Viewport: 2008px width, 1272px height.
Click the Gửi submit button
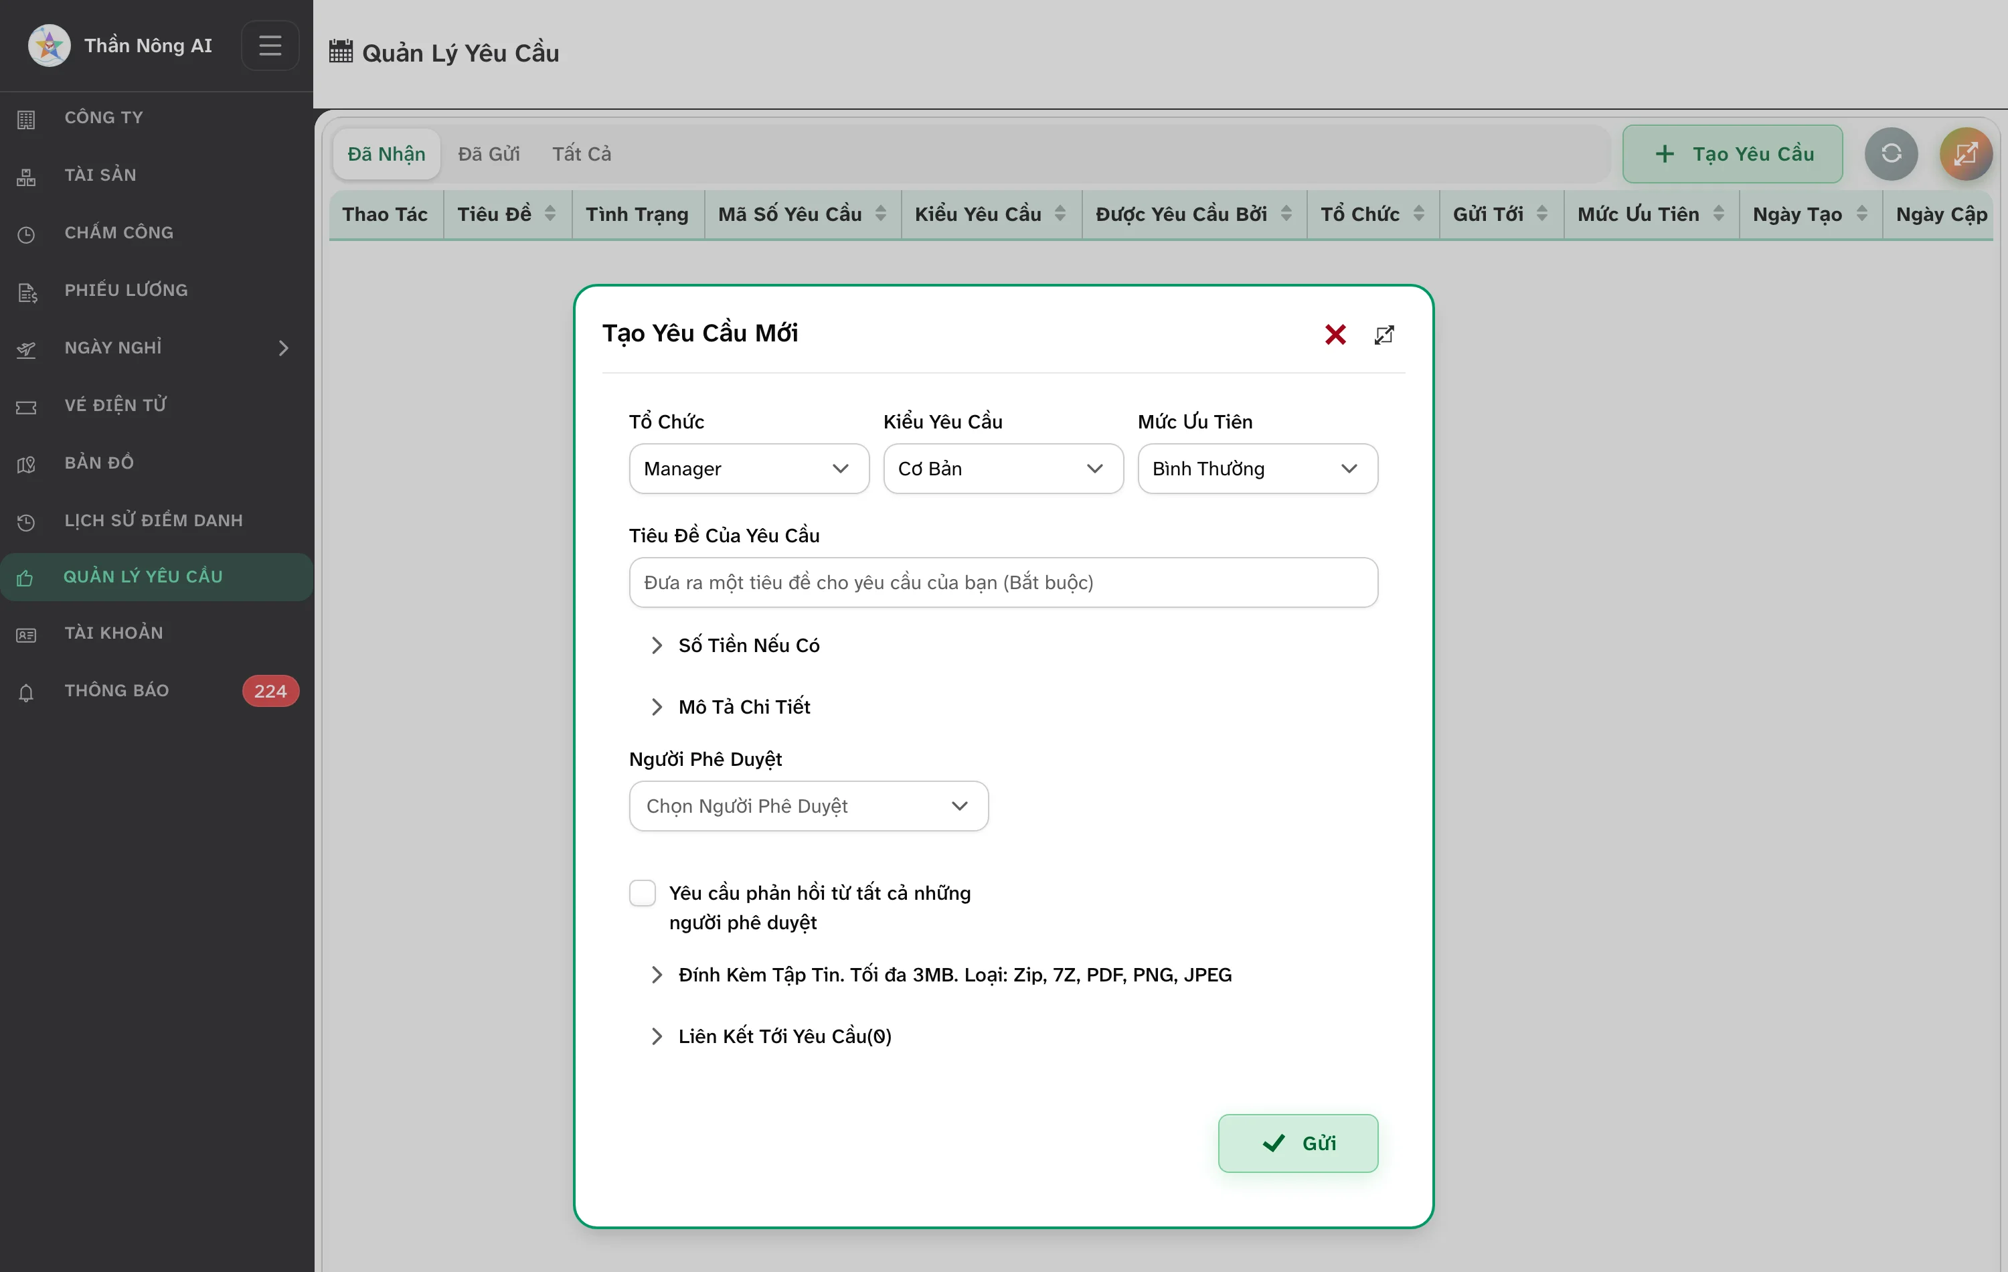1298,1143
